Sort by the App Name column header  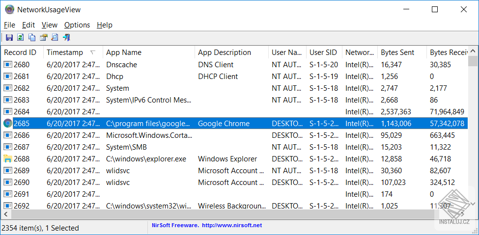[x=149, y=52]
